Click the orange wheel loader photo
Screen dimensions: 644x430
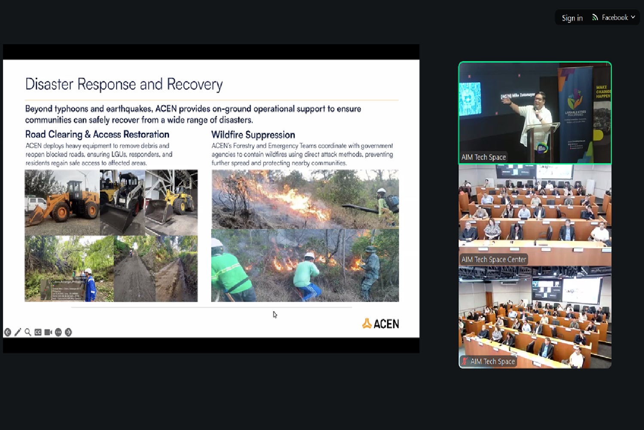62,202
